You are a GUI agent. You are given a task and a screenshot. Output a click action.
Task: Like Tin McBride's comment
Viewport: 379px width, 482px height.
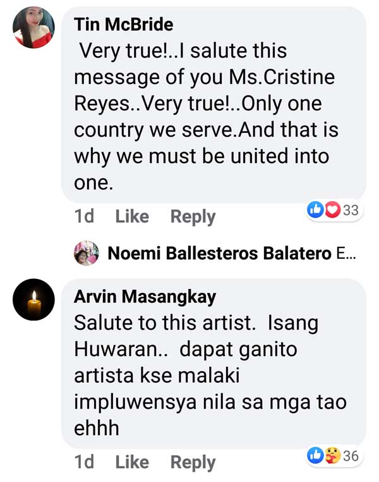coord(132,216)
